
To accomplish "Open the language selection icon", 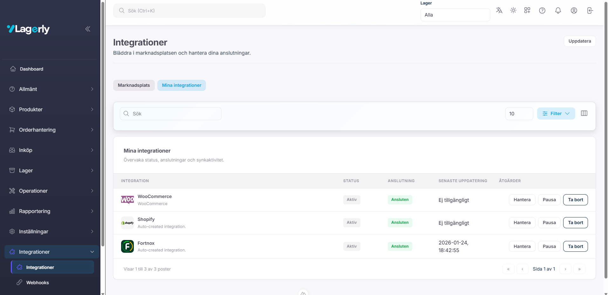I will (x=499, y=10).
